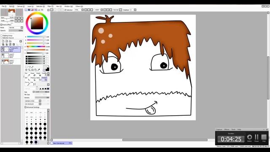The width and height of the screenshot is (270, 152).
Task: Toggle the Selection checkbox in toolbar
Action: 65,10
